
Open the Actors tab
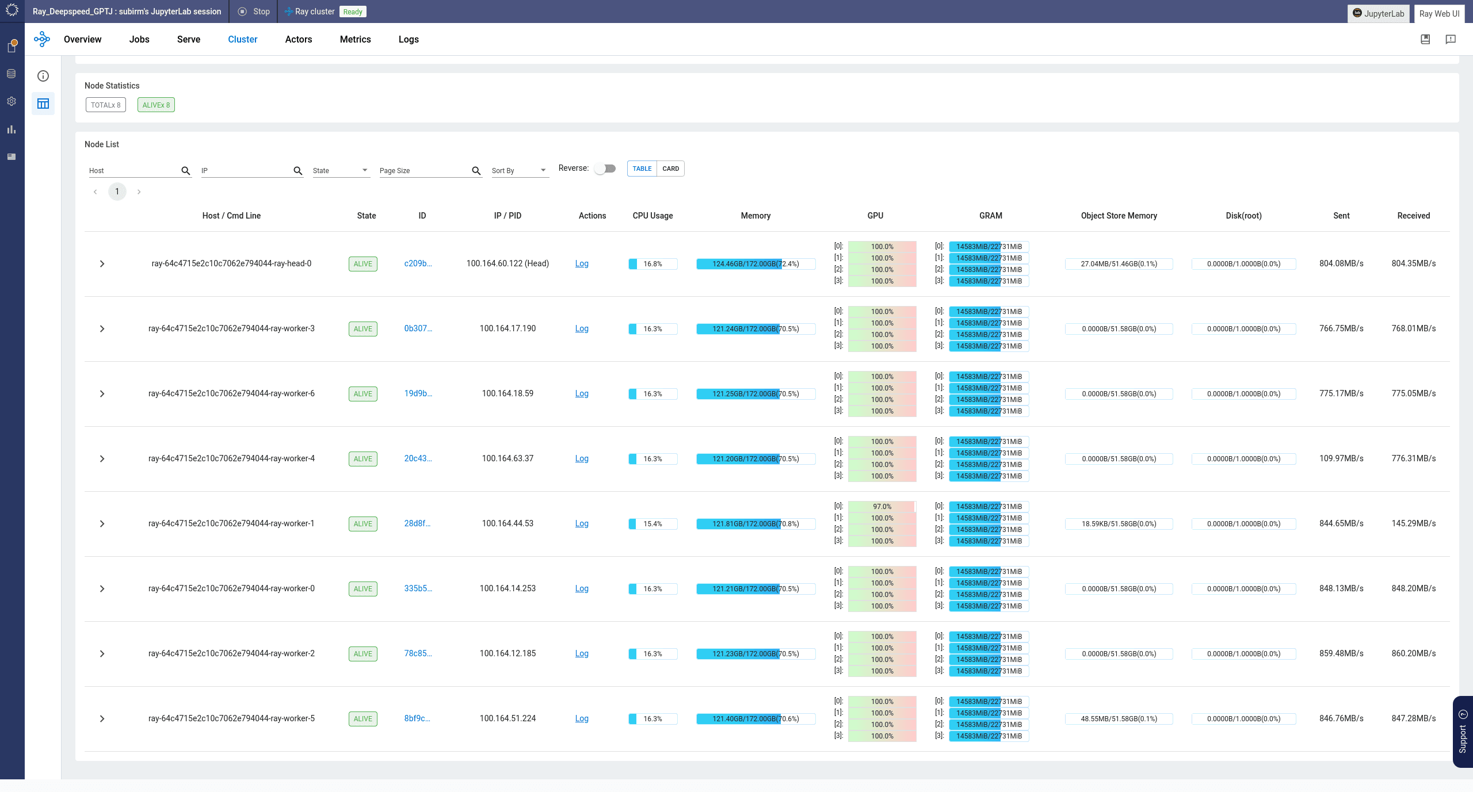(x=299, y=39)
